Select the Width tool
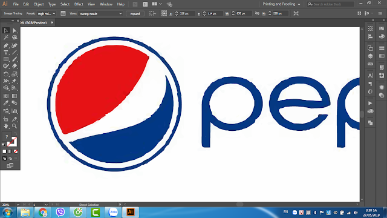Viewport: 387px width, 218px height. pos(6,81)
